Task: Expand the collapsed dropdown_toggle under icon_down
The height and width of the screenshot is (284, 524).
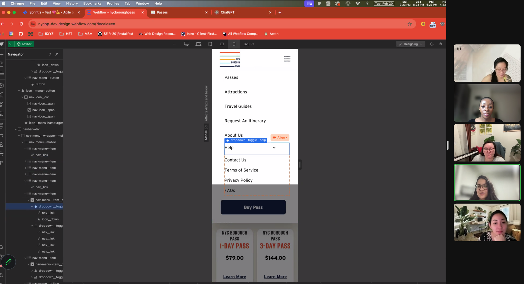Action: point(32,71)
